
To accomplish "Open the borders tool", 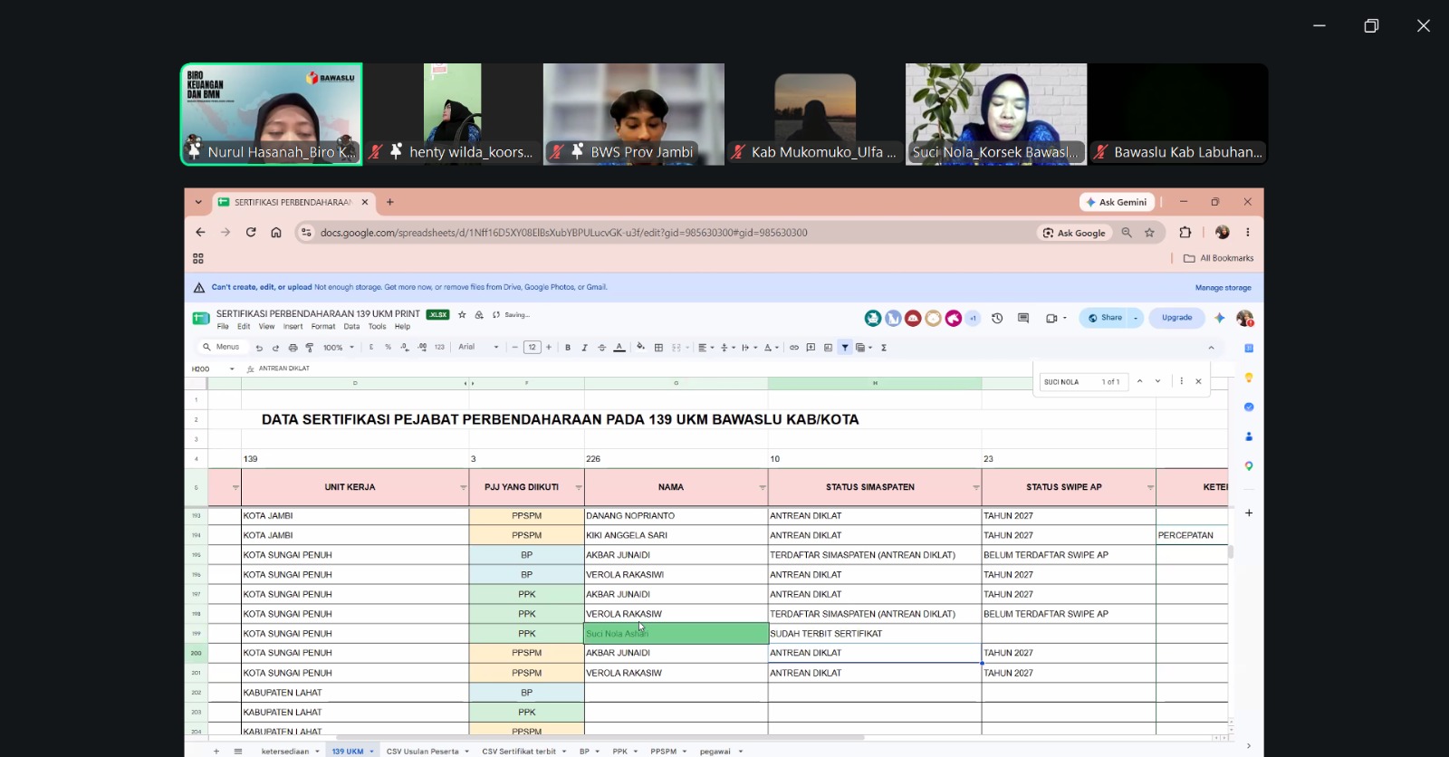I will coord(658,348).
